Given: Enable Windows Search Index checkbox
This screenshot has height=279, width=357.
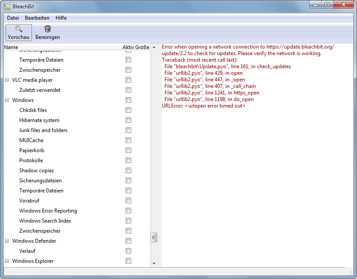Looking at the screenshot, I should 129,221.
